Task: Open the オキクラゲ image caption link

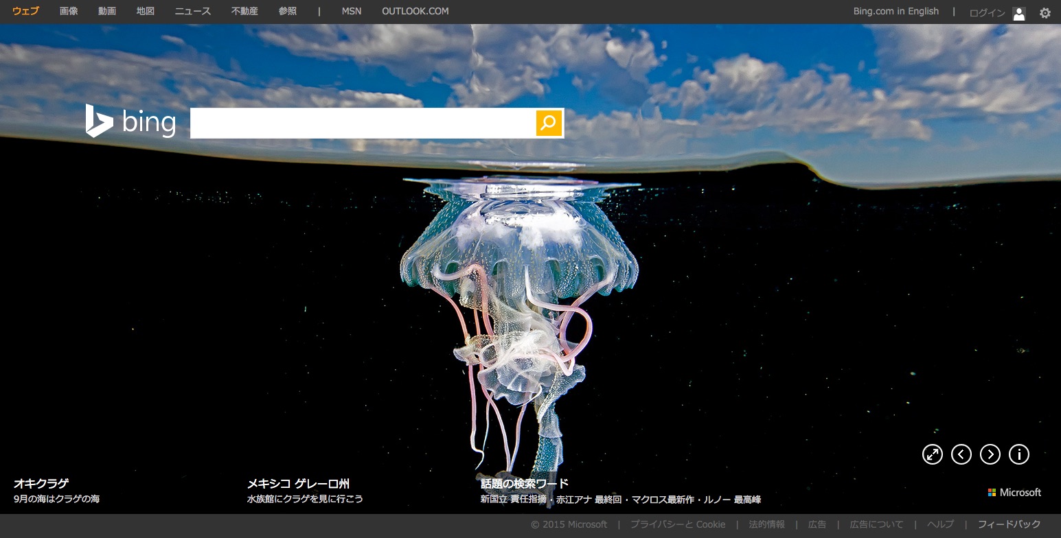Action: click(x=41, y=483)
